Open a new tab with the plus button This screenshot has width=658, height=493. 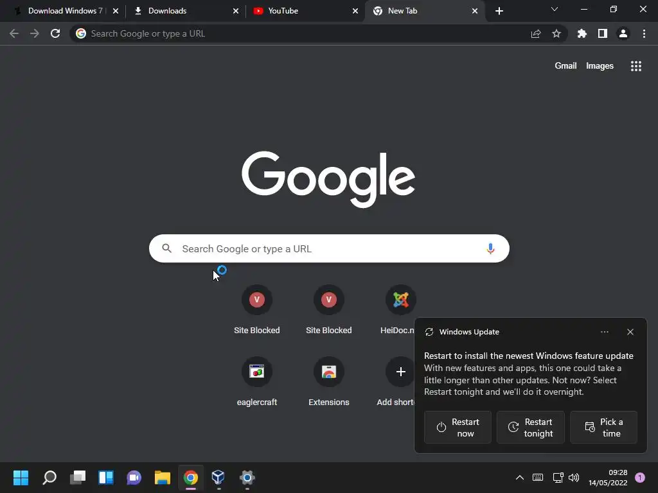tap(499, 11)
